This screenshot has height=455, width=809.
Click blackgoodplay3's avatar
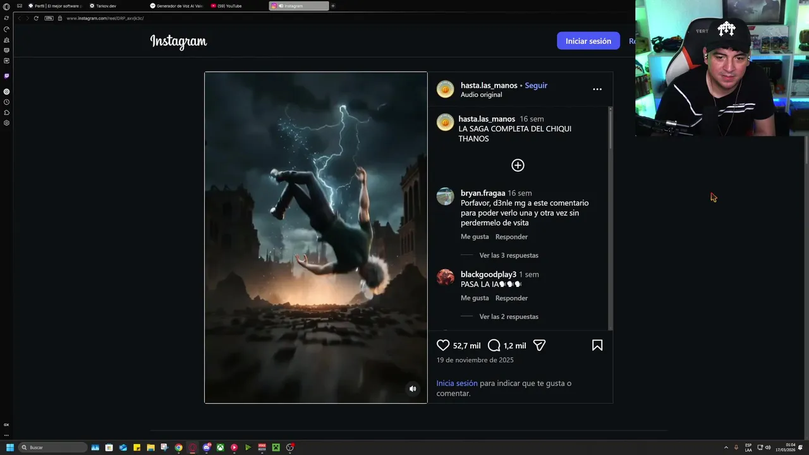[x=445, y=277]
